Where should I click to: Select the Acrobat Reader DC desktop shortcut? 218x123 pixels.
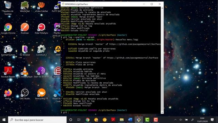click(8, 73)
